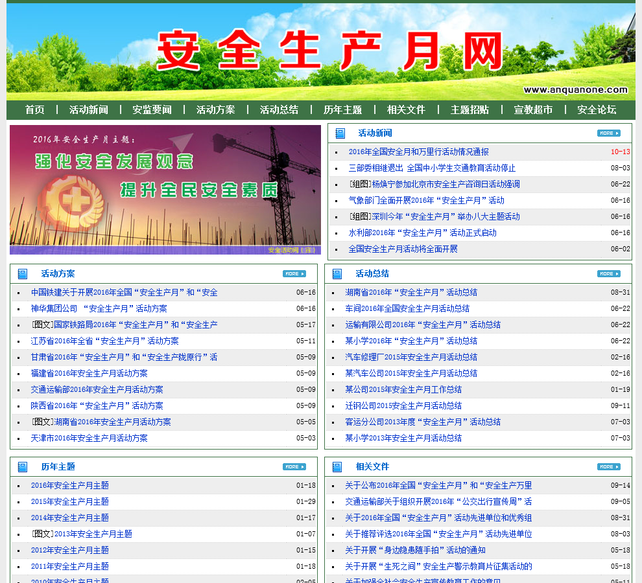Open 全国安全生产月活动将全面开展 link
Viewport: 642px width, 583px height.
pyautogui.click(x=403, y=249)
